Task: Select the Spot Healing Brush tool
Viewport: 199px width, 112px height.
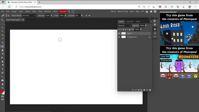Action: [x=2, y=43]
